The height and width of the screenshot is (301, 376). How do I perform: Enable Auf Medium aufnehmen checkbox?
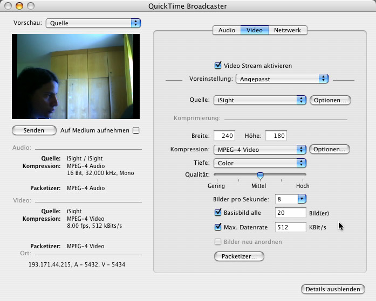pyautogui.click(x=136, y=130)
